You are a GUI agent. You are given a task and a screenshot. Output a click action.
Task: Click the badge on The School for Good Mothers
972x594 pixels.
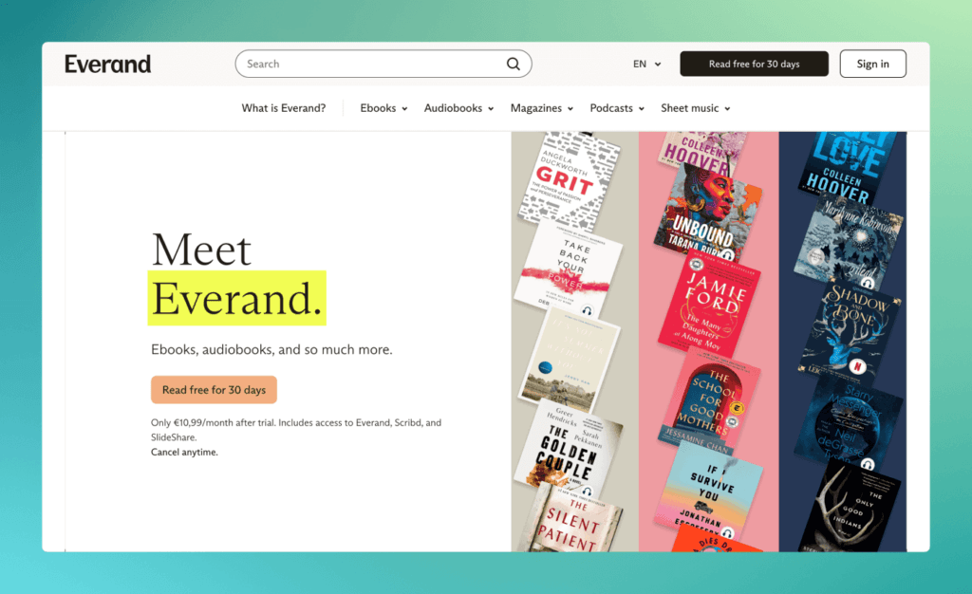pos(738,407)
